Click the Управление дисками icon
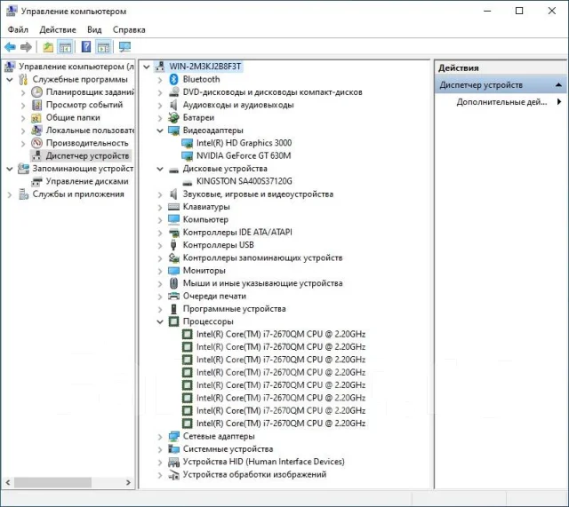The height and width of the screenshot is (507, 569). click(x=36, y=181)
